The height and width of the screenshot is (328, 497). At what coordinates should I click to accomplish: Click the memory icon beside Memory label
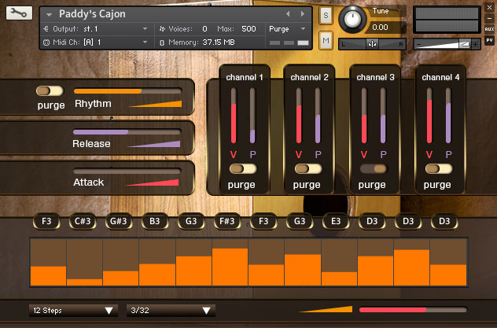162,42
